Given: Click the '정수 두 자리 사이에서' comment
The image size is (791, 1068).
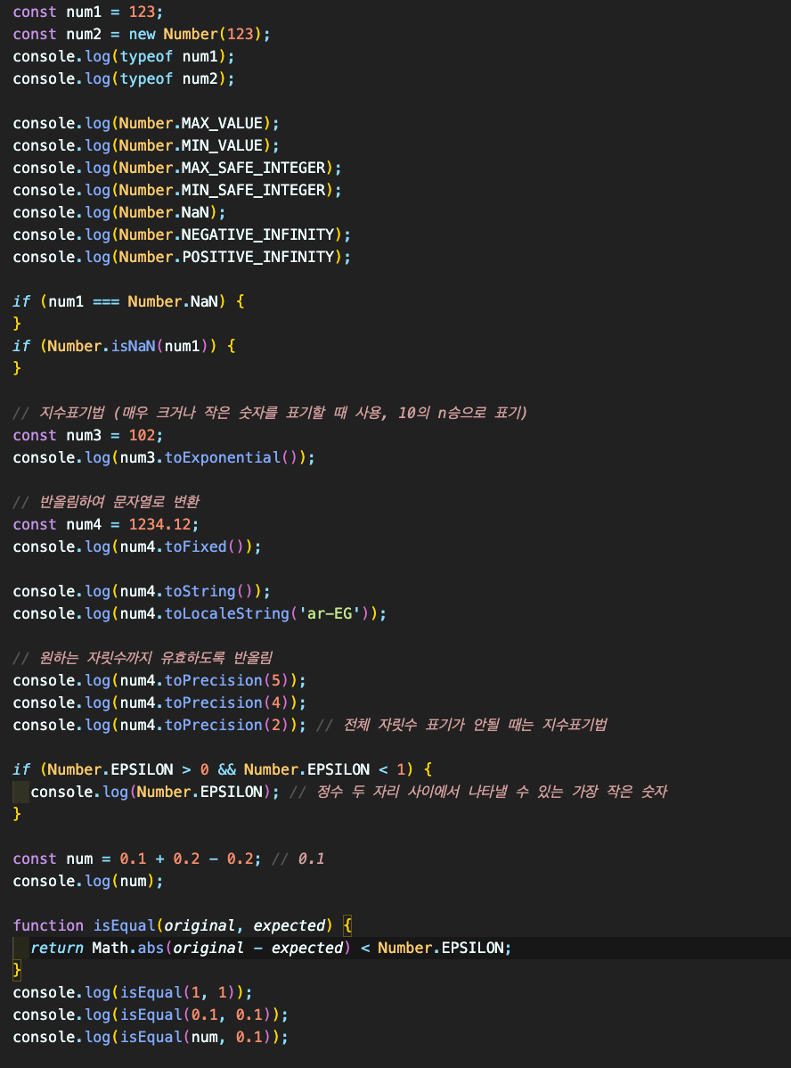Looking at the screenshot, I should 478,793.
